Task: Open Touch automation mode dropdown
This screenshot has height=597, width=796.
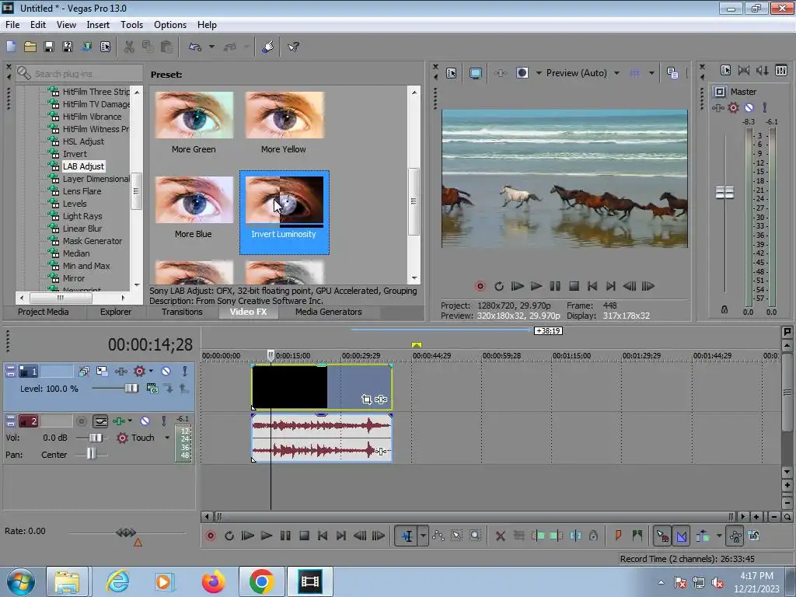Action: tap(167, 438)
